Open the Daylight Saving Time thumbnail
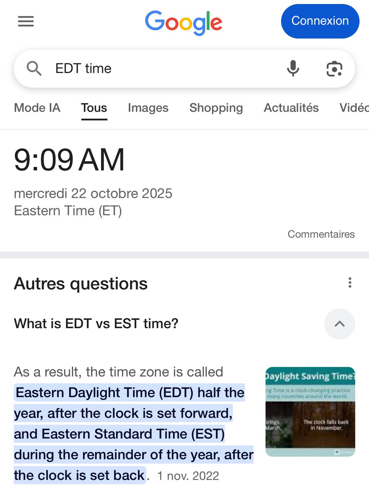 310,412
